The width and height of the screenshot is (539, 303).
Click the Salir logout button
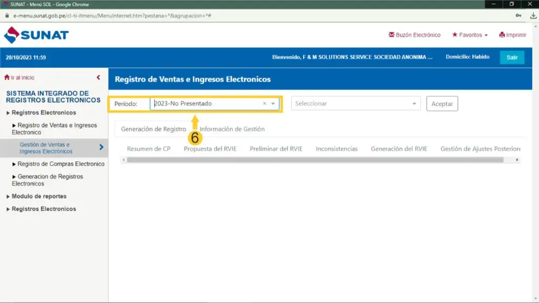click(512, 57)
